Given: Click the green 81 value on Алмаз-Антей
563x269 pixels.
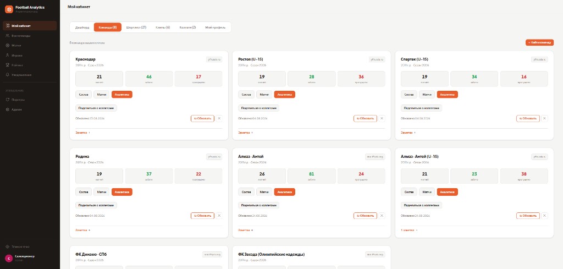Looking at the screenshot, I should tap(312, 174).
